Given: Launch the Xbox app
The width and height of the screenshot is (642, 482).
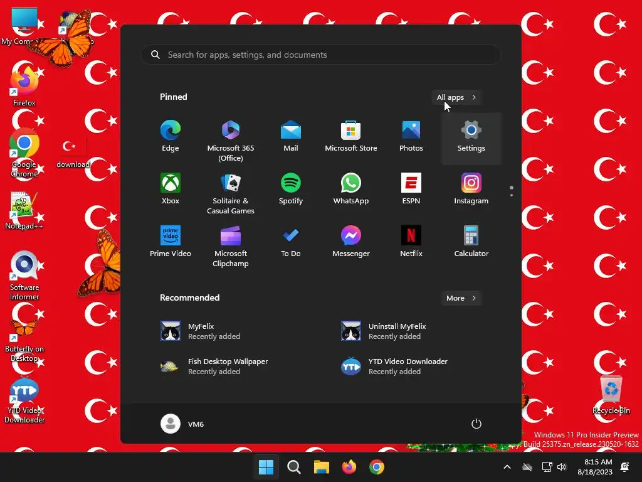Looking at the screenshot, I should pyautogui.click(x=171, y=190).
